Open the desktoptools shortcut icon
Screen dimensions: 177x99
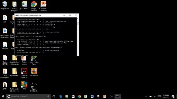coord(34,72)
